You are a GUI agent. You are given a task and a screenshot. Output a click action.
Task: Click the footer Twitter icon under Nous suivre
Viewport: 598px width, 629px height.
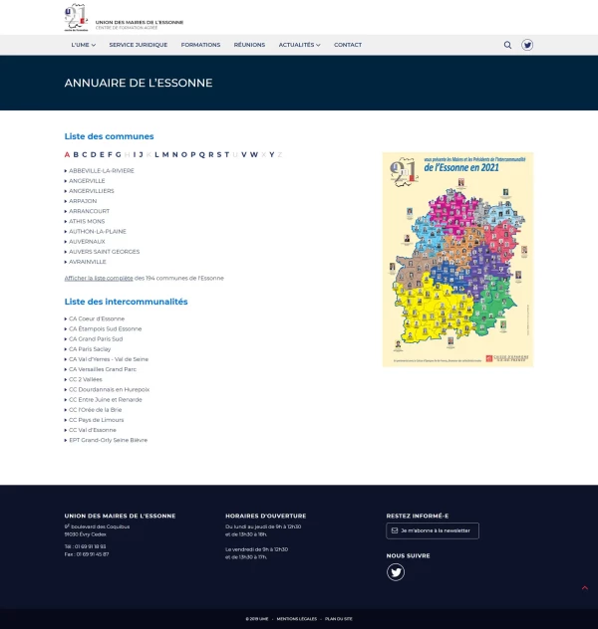pyautogui.click(x=396, y=571)
